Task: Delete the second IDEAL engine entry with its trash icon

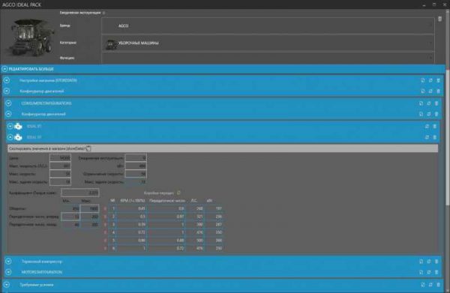Action: pos(435,137)
